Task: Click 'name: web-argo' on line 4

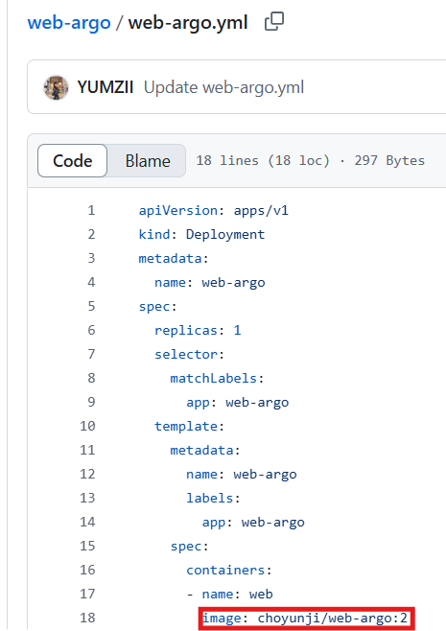Action: (210, 283)
